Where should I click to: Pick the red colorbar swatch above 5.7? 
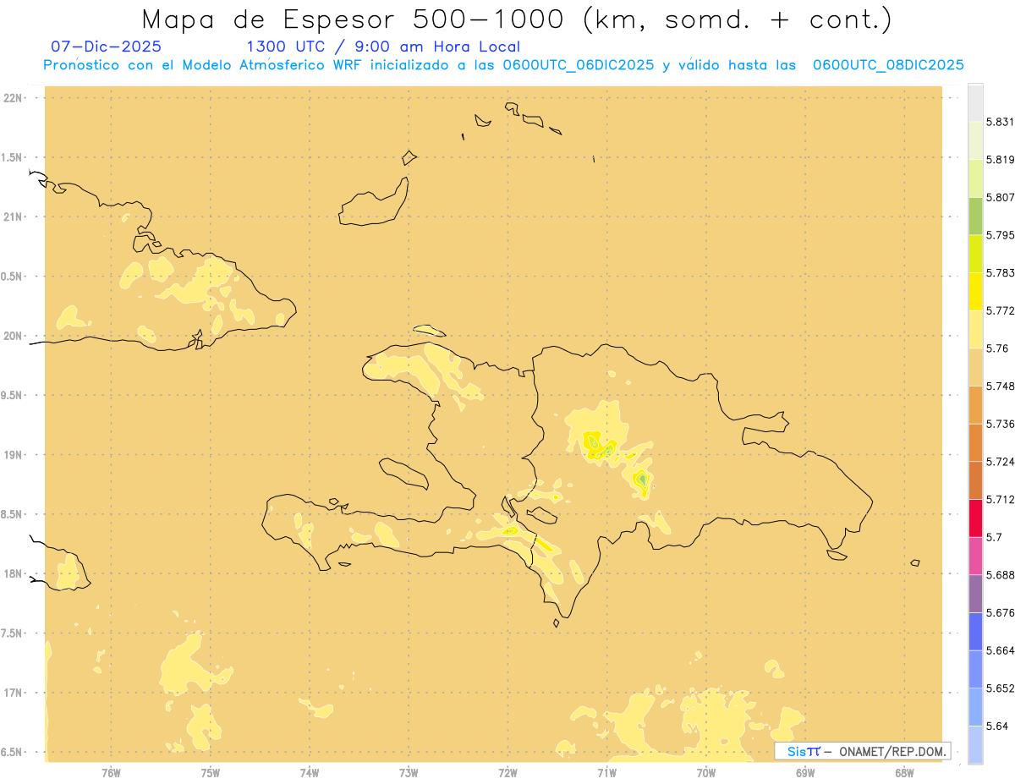pyautogui.click(x=975, y=518)
